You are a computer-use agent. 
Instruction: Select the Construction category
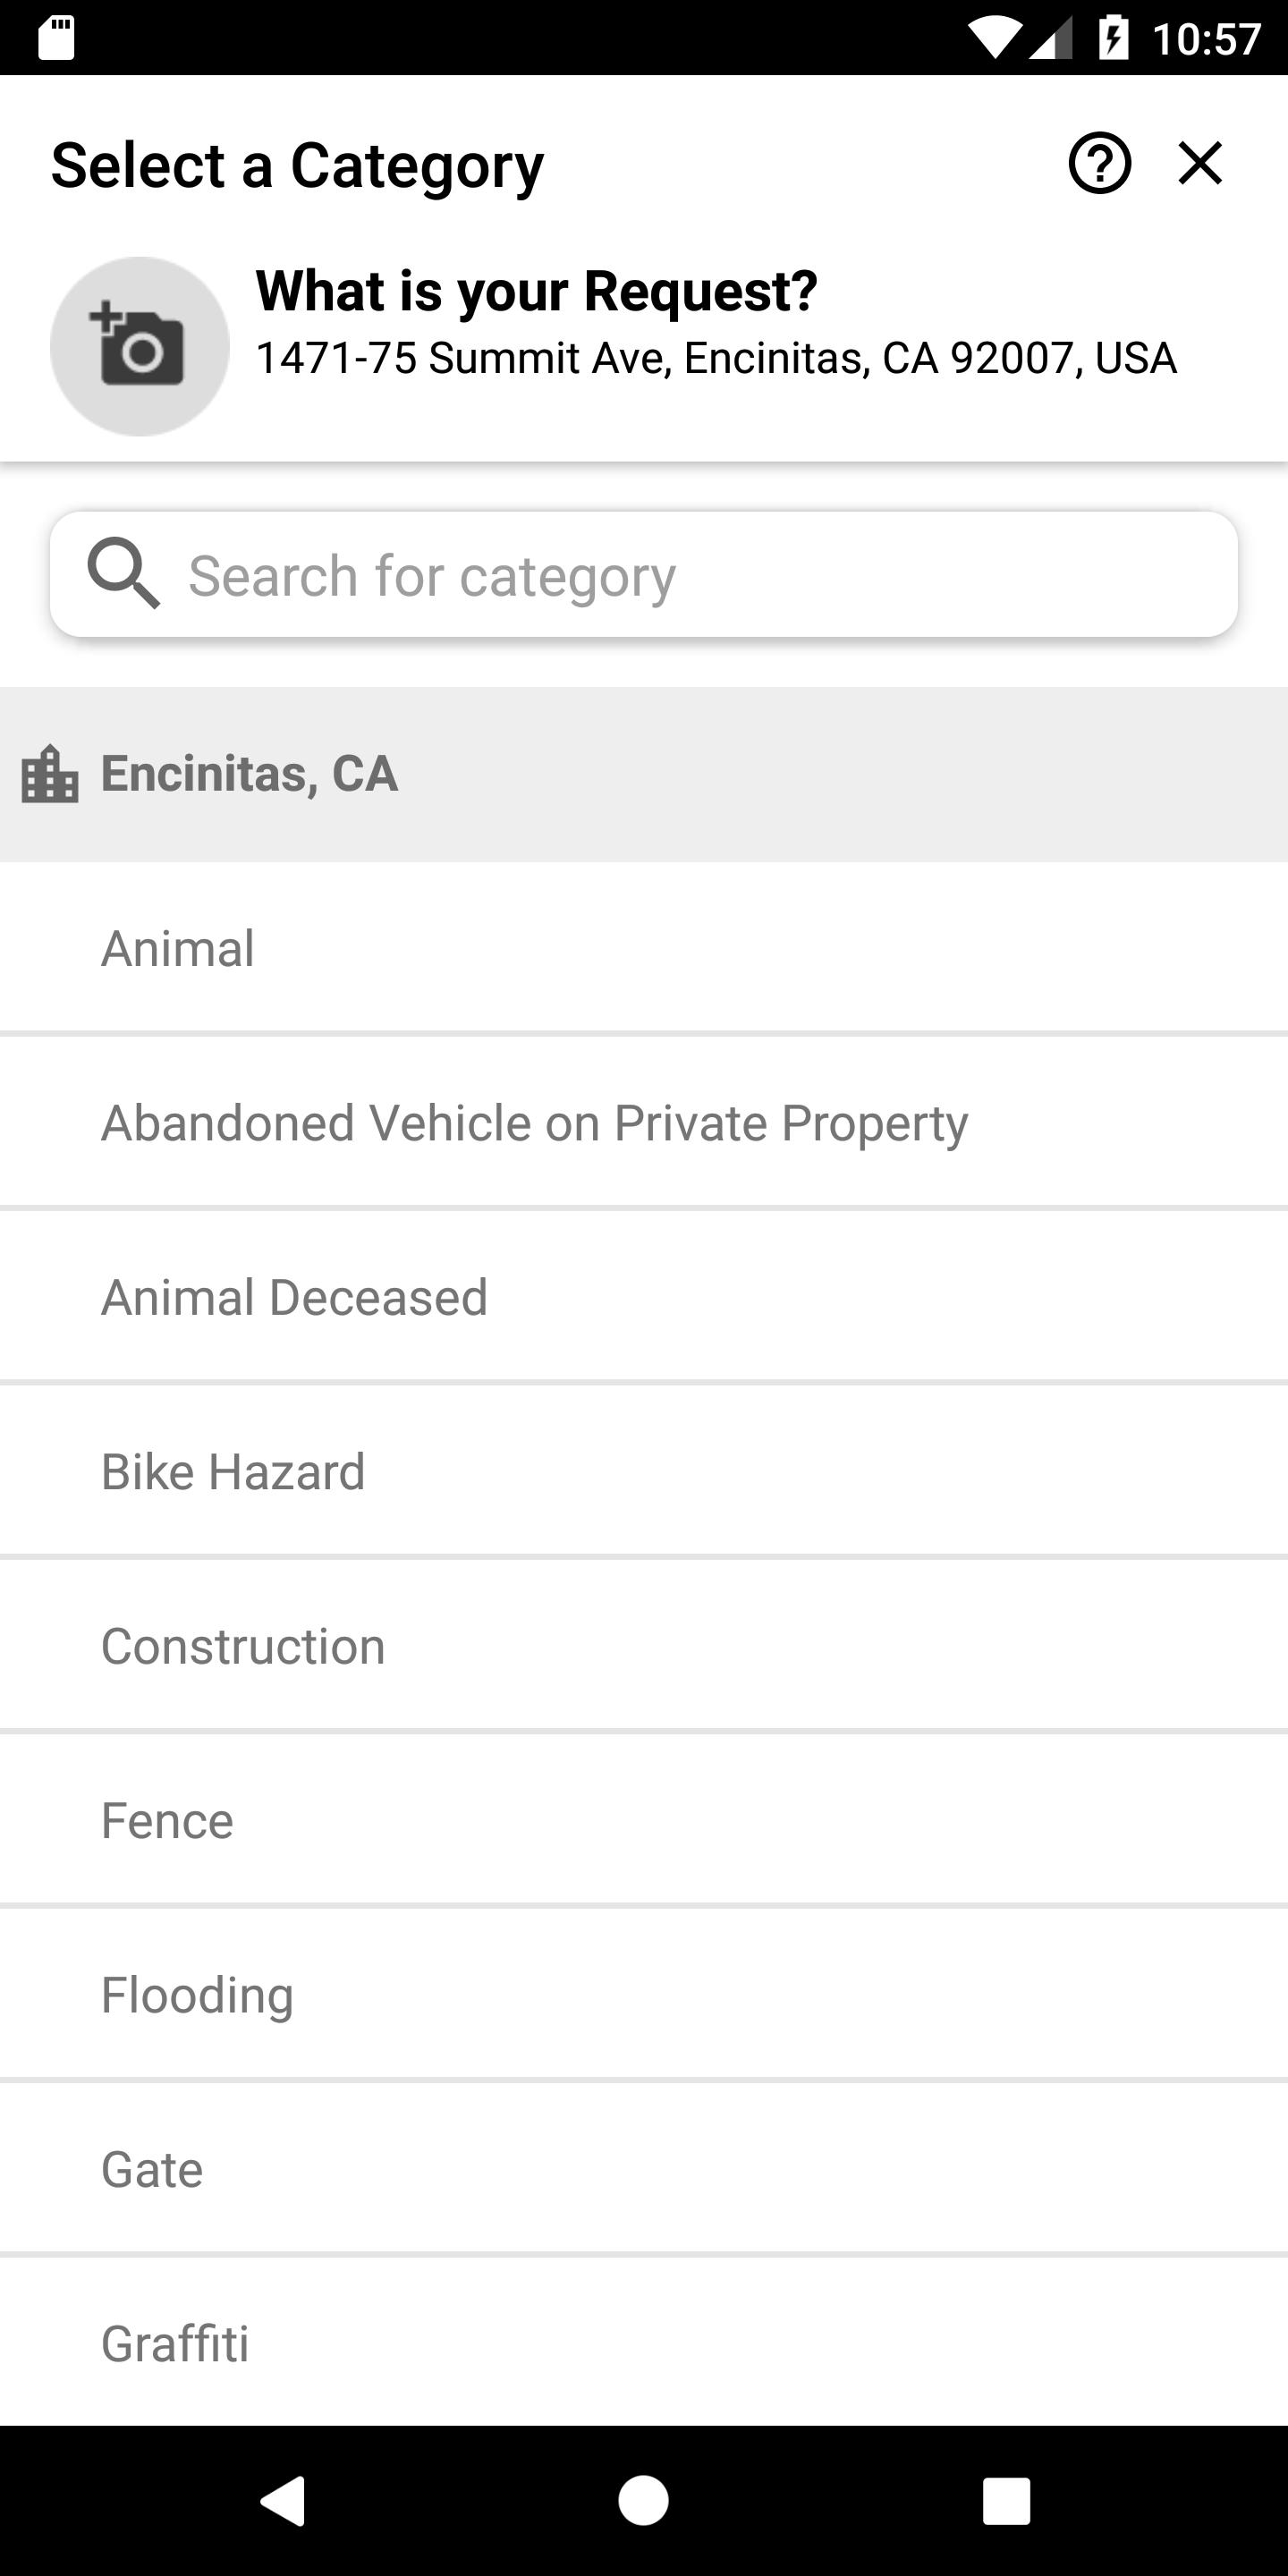pyautogui.click(x=644, y=1646)
